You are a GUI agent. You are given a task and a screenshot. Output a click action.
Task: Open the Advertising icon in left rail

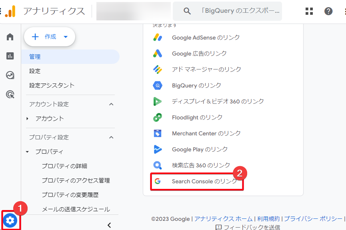tap(10, 94)
